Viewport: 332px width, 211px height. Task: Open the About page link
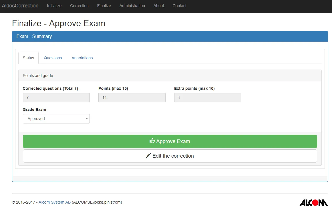(159, 6)
